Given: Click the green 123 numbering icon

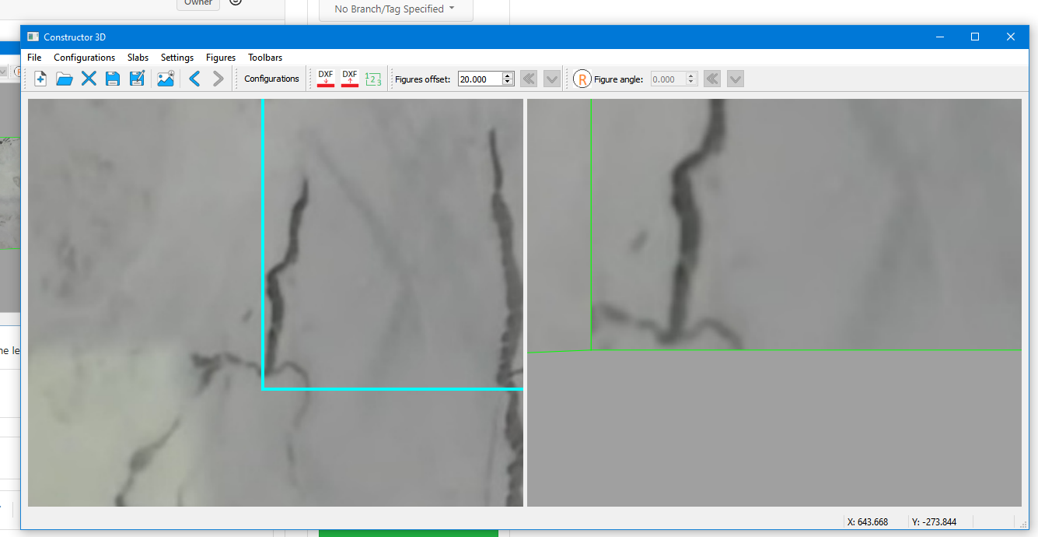Looking at the screenshot, I should (373, 79).
